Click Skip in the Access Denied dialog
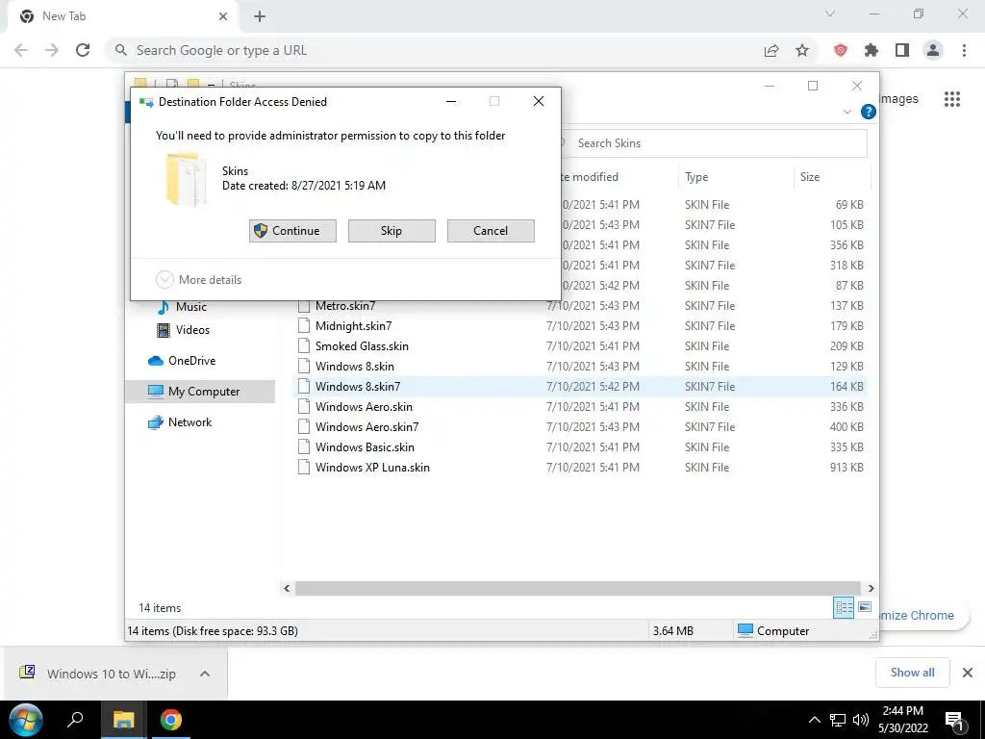985x739 pixels. [x=391, y=231]
